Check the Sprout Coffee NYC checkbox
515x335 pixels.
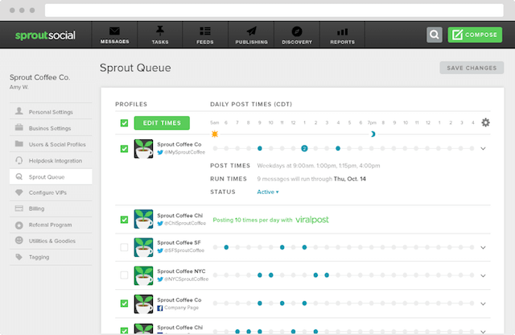point(124,275)
